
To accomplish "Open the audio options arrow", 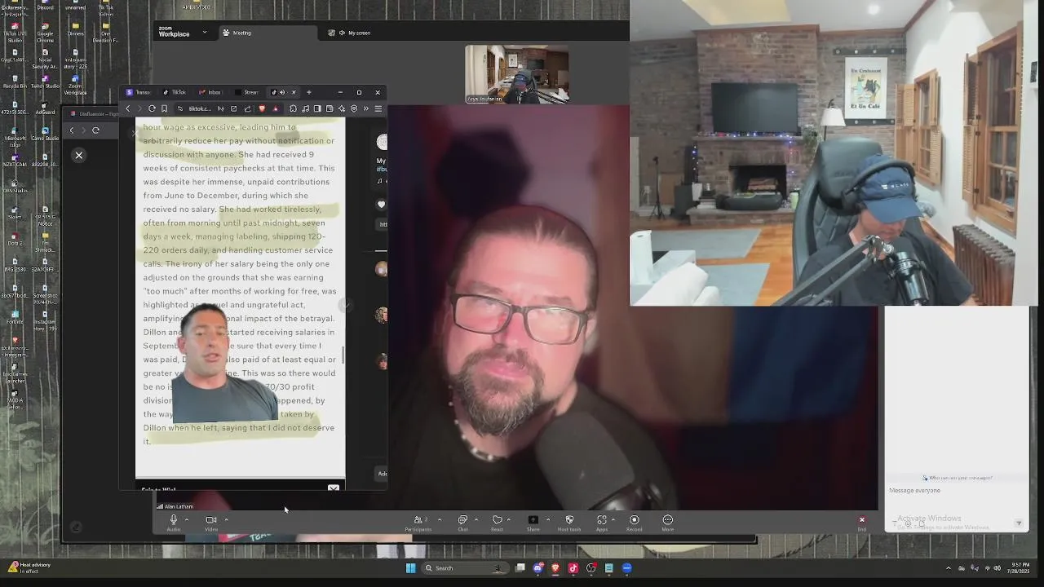I will point(186,520).
